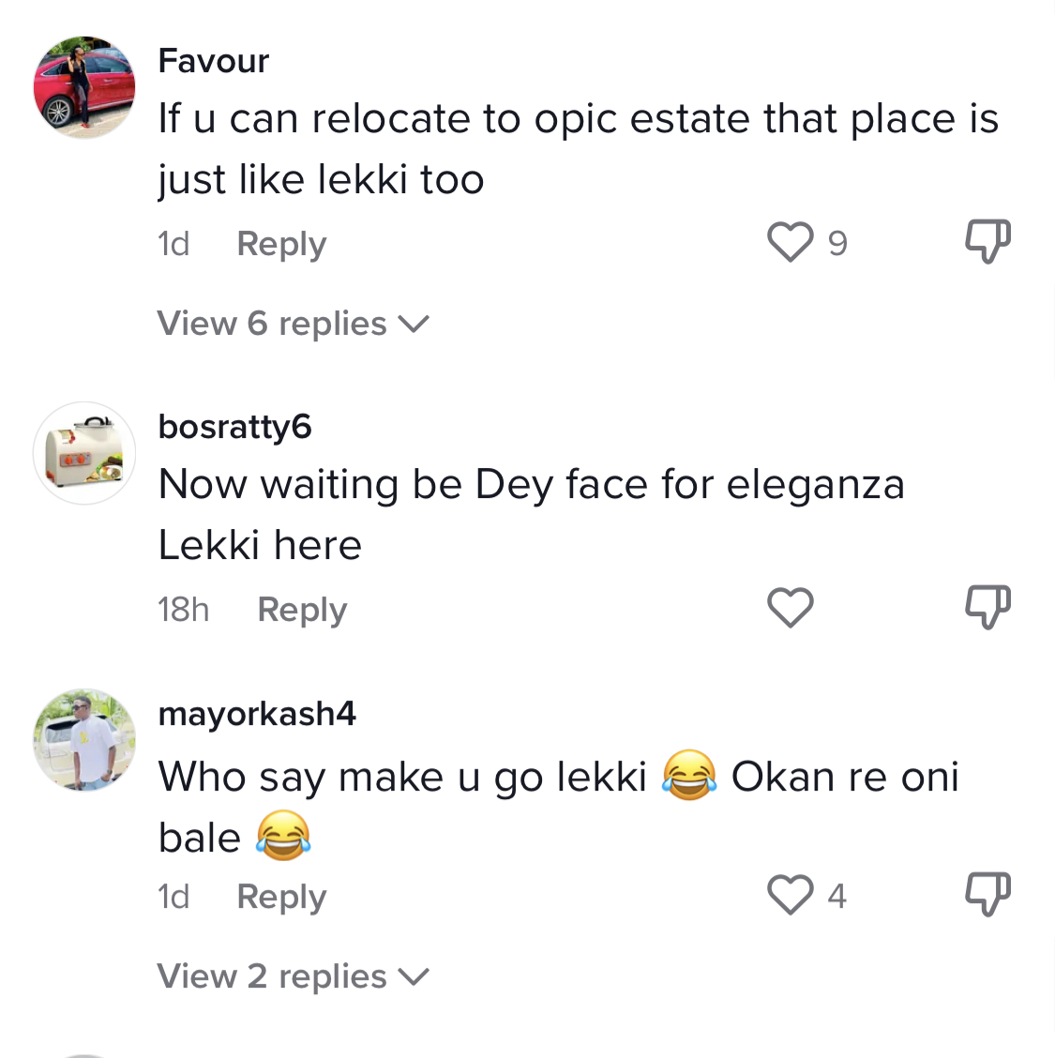Like bosratty6's comment with the heart
The height and width of the screenshot is (1058, 1055).
tap(790, 607)
